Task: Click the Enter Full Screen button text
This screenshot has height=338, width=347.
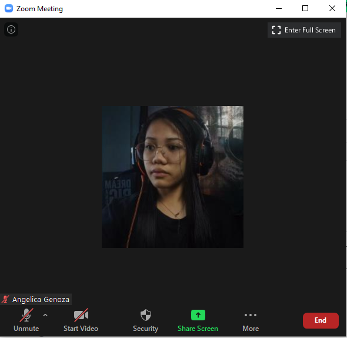Action: [310, 30]
